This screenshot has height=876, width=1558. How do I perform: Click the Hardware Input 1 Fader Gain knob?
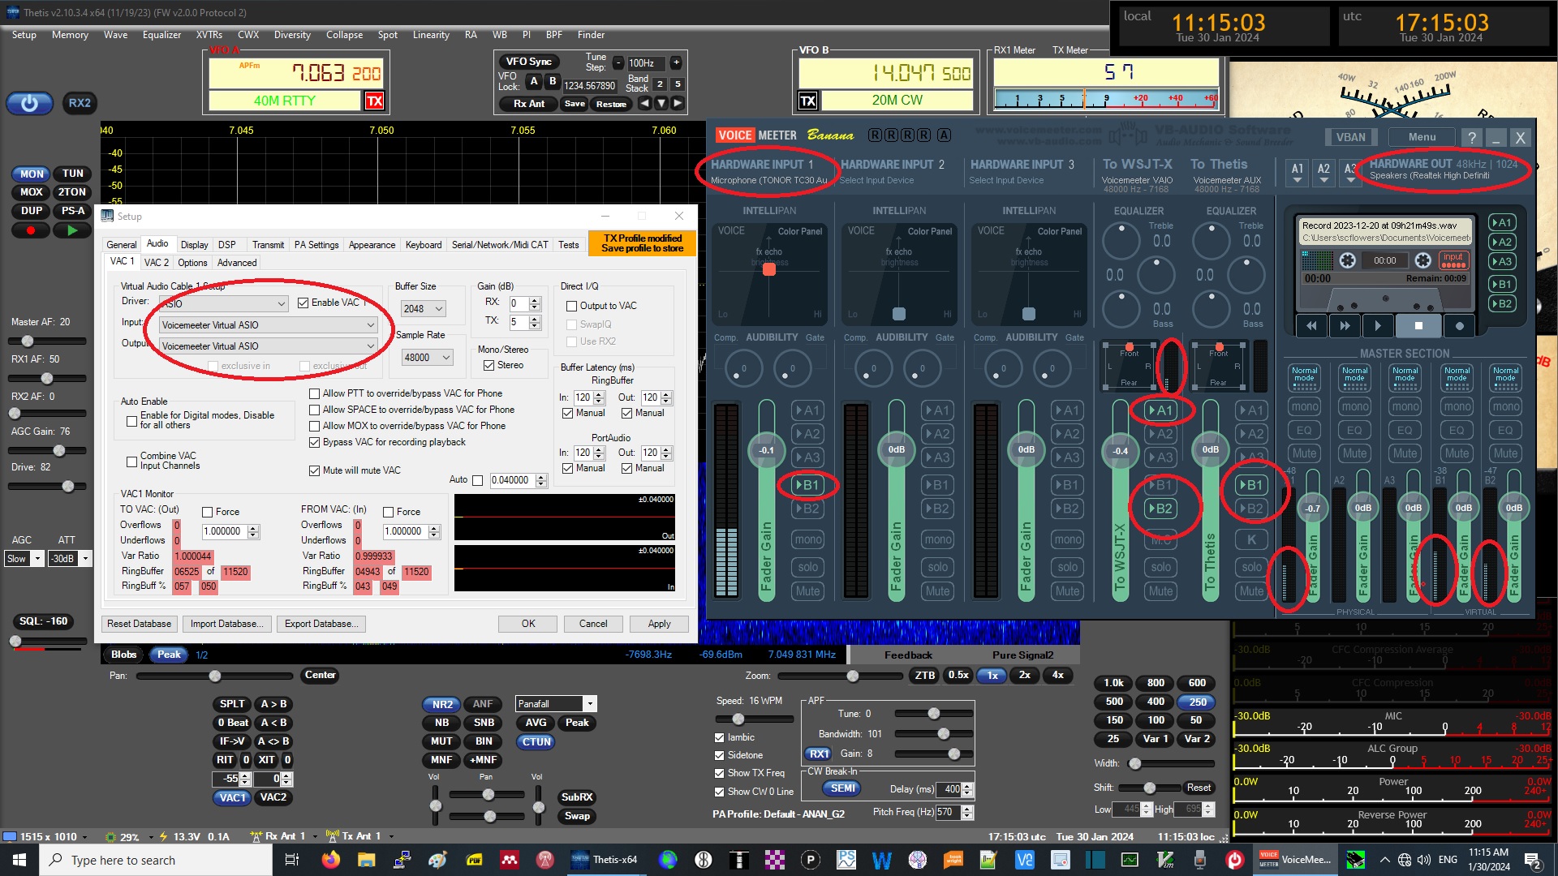coord(766,450)
